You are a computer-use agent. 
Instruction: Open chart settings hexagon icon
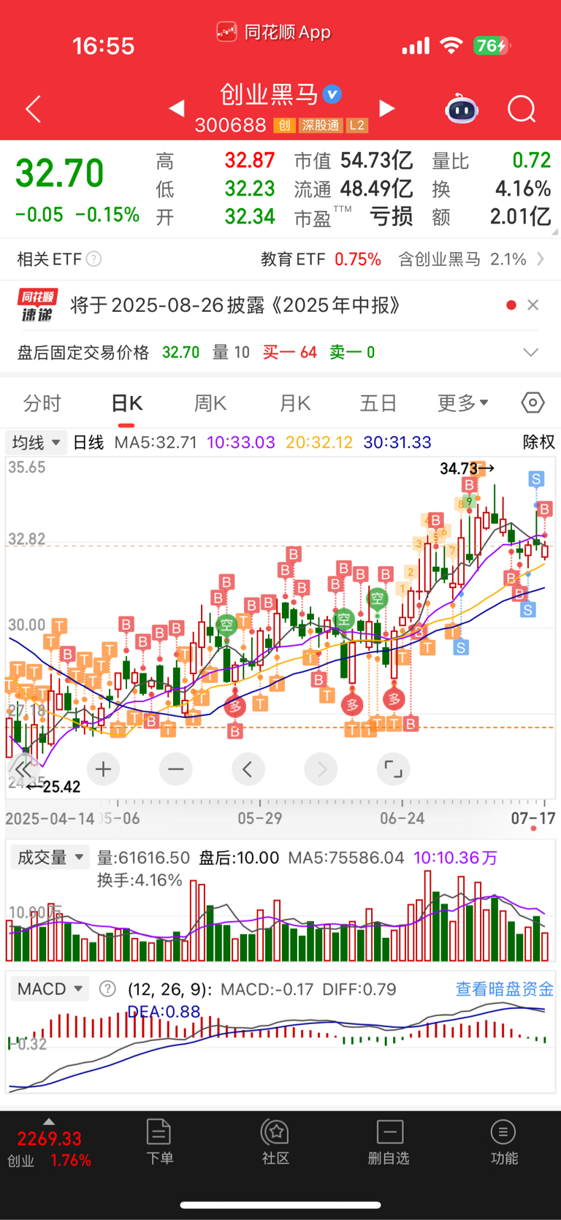533,403
